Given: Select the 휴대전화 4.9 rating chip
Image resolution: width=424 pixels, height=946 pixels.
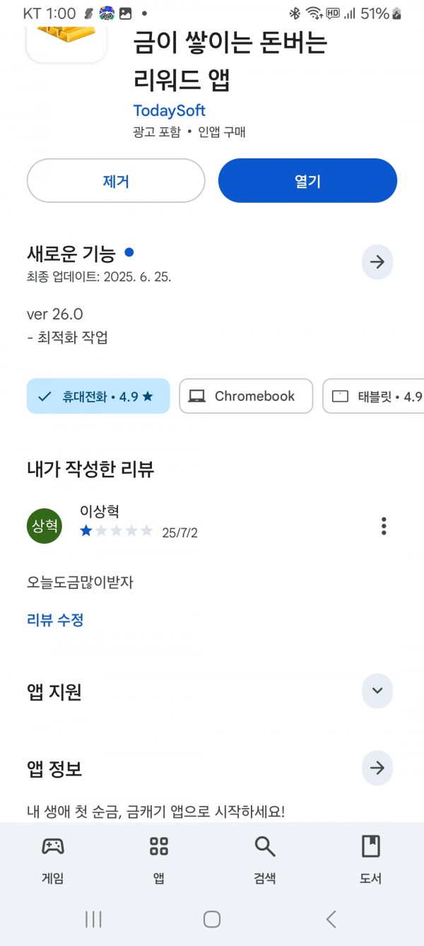Looking at the screenshot, I should 98,396.
